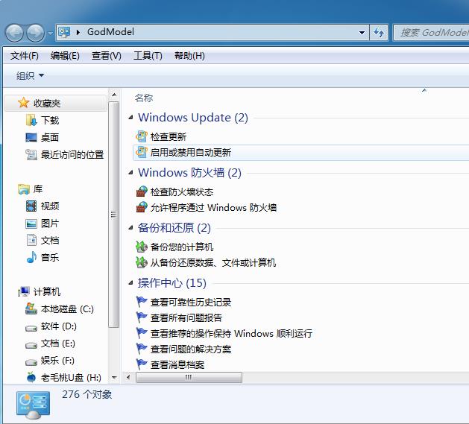Click the GodModel breadcrumb in address bar
469x424 pixels.
point(110,32)
